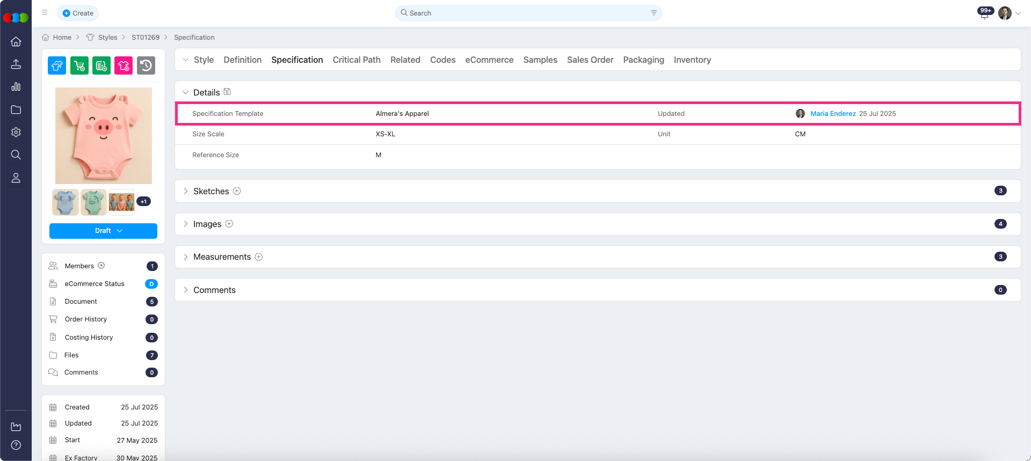The width and height of the screenshot is (1031, 461).
Task: Click the Maria Enderez user link
Action: 833,113
